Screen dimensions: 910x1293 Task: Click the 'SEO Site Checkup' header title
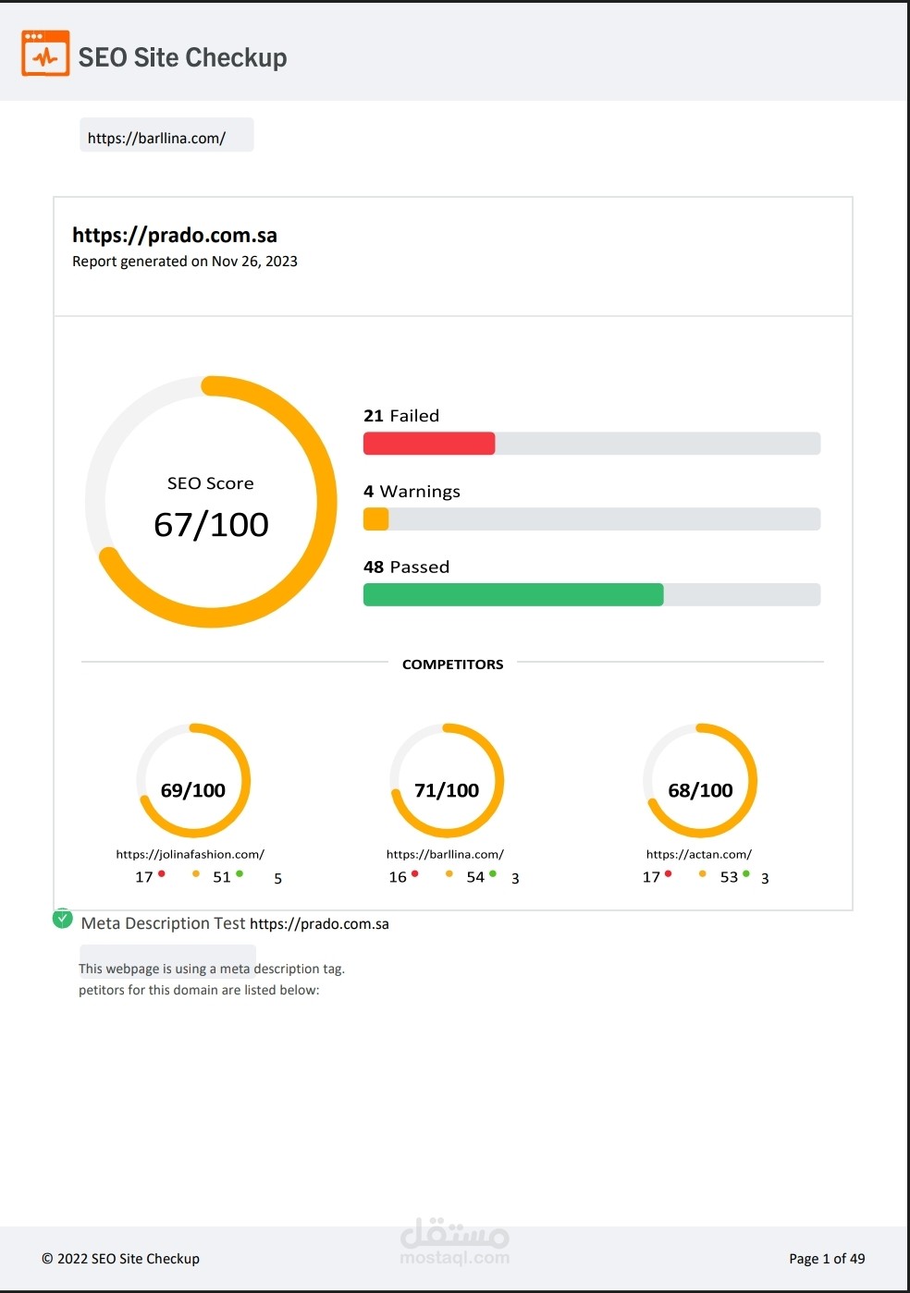(182, 57)
